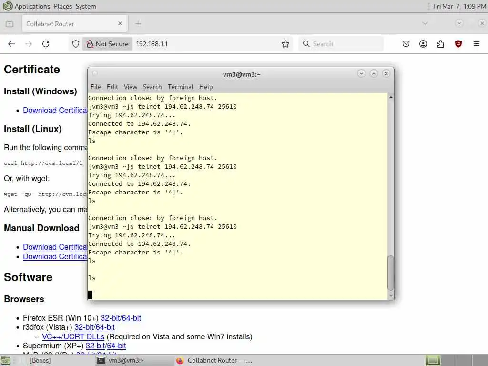Click the terminal scrollbar thumb
The image size is (488, 366).
click(x=391, y=273)
